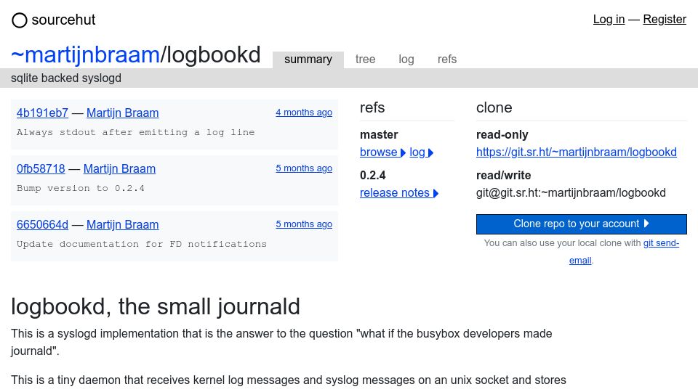Open commit 4b191eb7

pyautogui.click(x=42, y=113)
